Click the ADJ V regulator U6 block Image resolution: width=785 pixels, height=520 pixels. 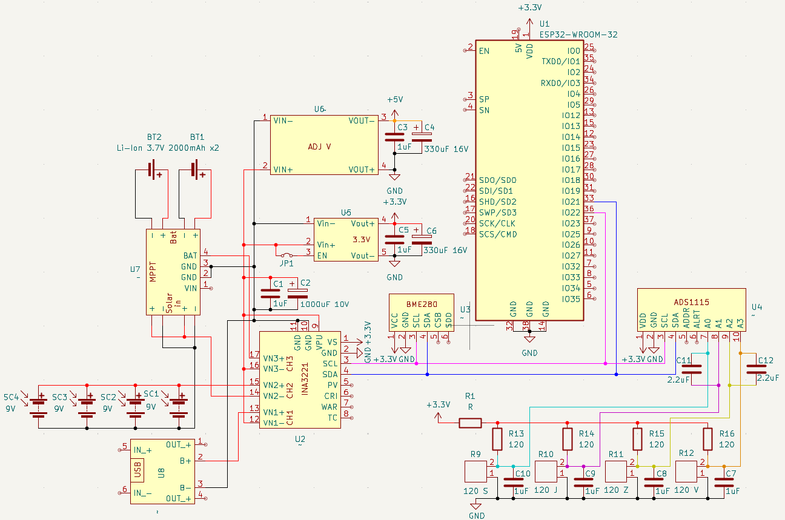(323, 145)
